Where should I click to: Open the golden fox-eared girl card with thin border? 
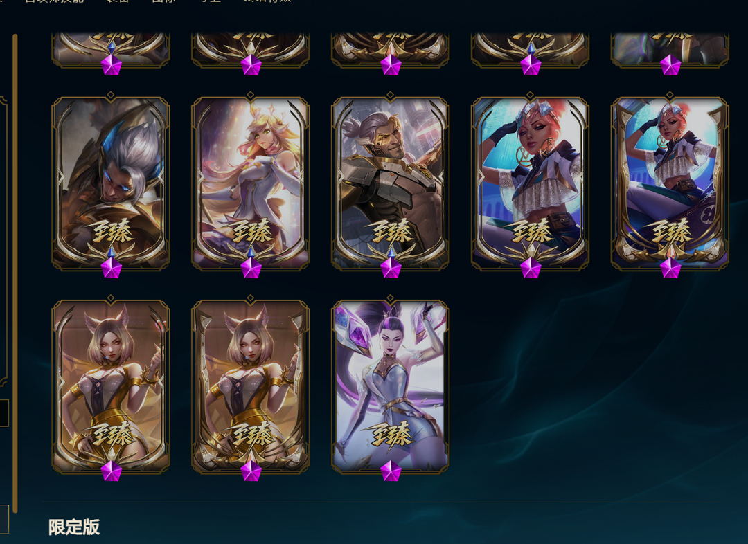tap(111, 386)
